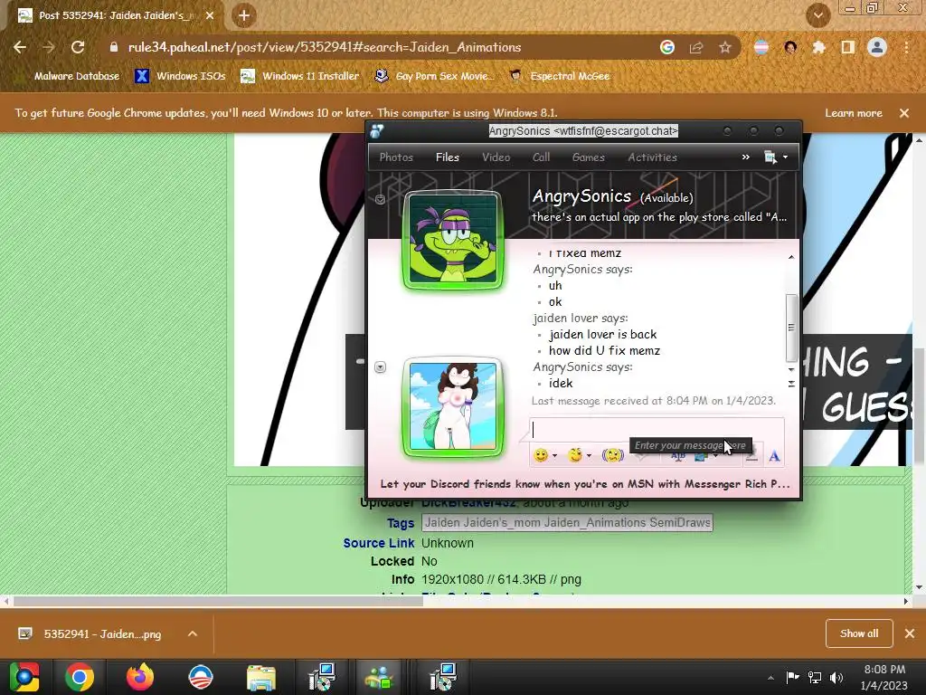Start Video from the Messenger toolbar
This screenshot has height=695, width=926.
pyautogui.click(x=496, y=157)
